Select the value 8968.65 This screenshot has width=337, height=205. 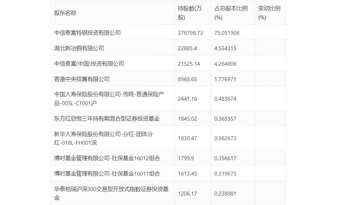tap(187, 79)
